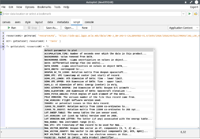Open the Application Context dropdown
This screenshot has height=139, width=200.
click(x=184, y=28)
